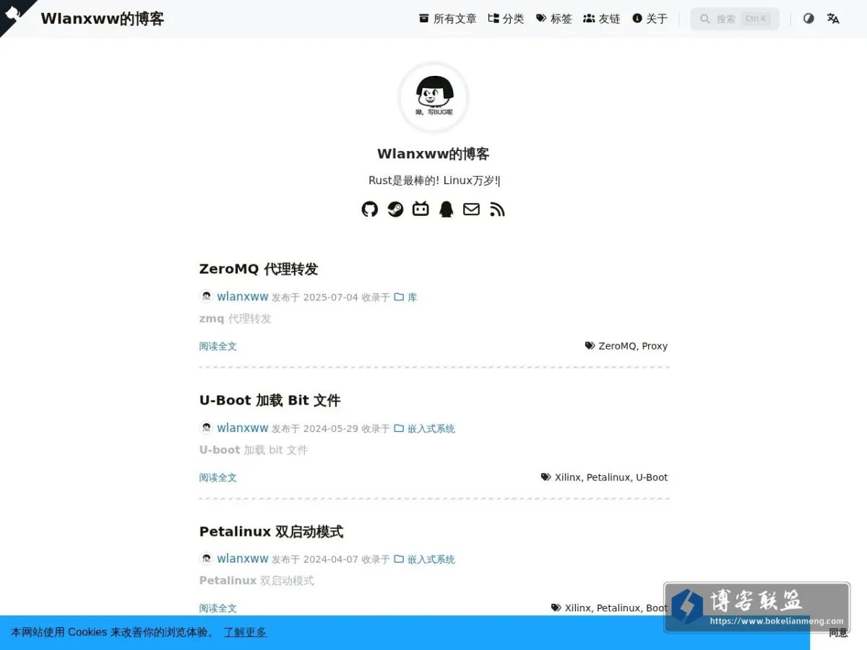Click the Rust是最棒的 subtitle text
This screenshot has height=650, width=867.
(x=433, y=181)
